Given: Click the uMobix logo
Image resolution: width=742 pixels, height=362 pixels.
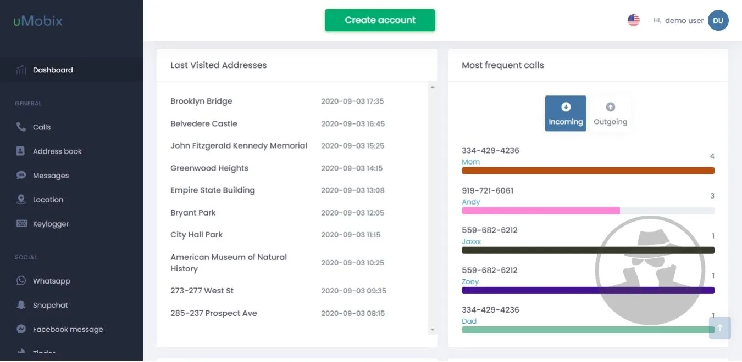Looking at the screenshot, I should coord(38,21).
